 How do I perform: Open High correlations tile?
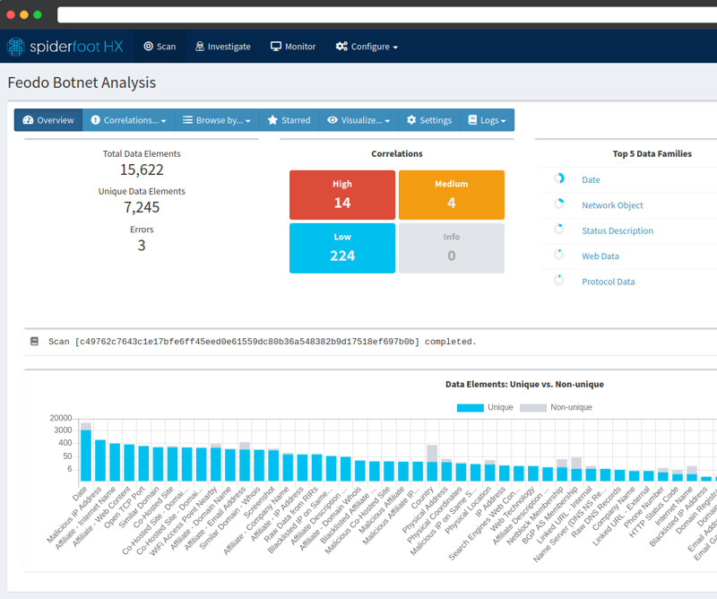(342, 195)
